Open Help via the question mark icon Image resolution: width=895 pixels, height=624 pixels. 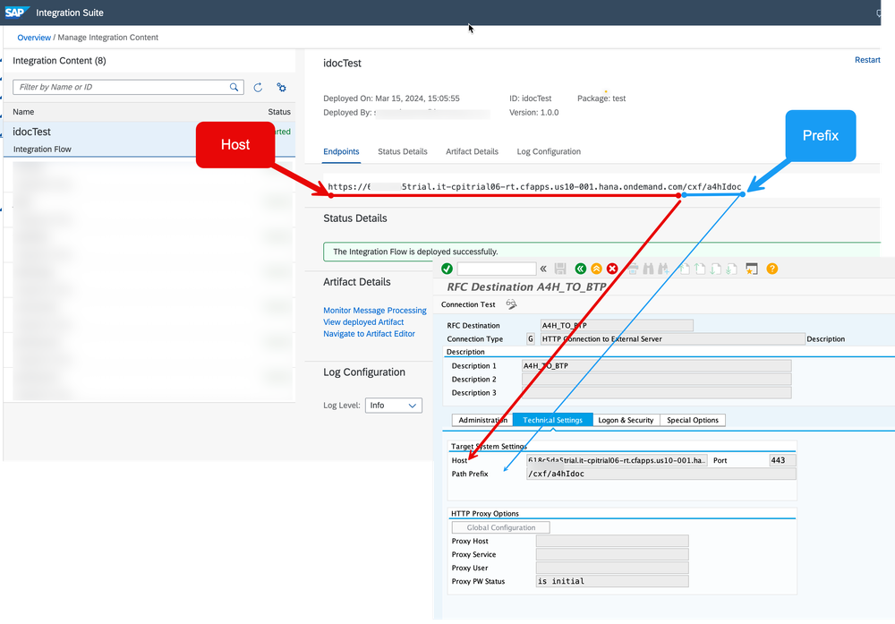coord(771,269)
